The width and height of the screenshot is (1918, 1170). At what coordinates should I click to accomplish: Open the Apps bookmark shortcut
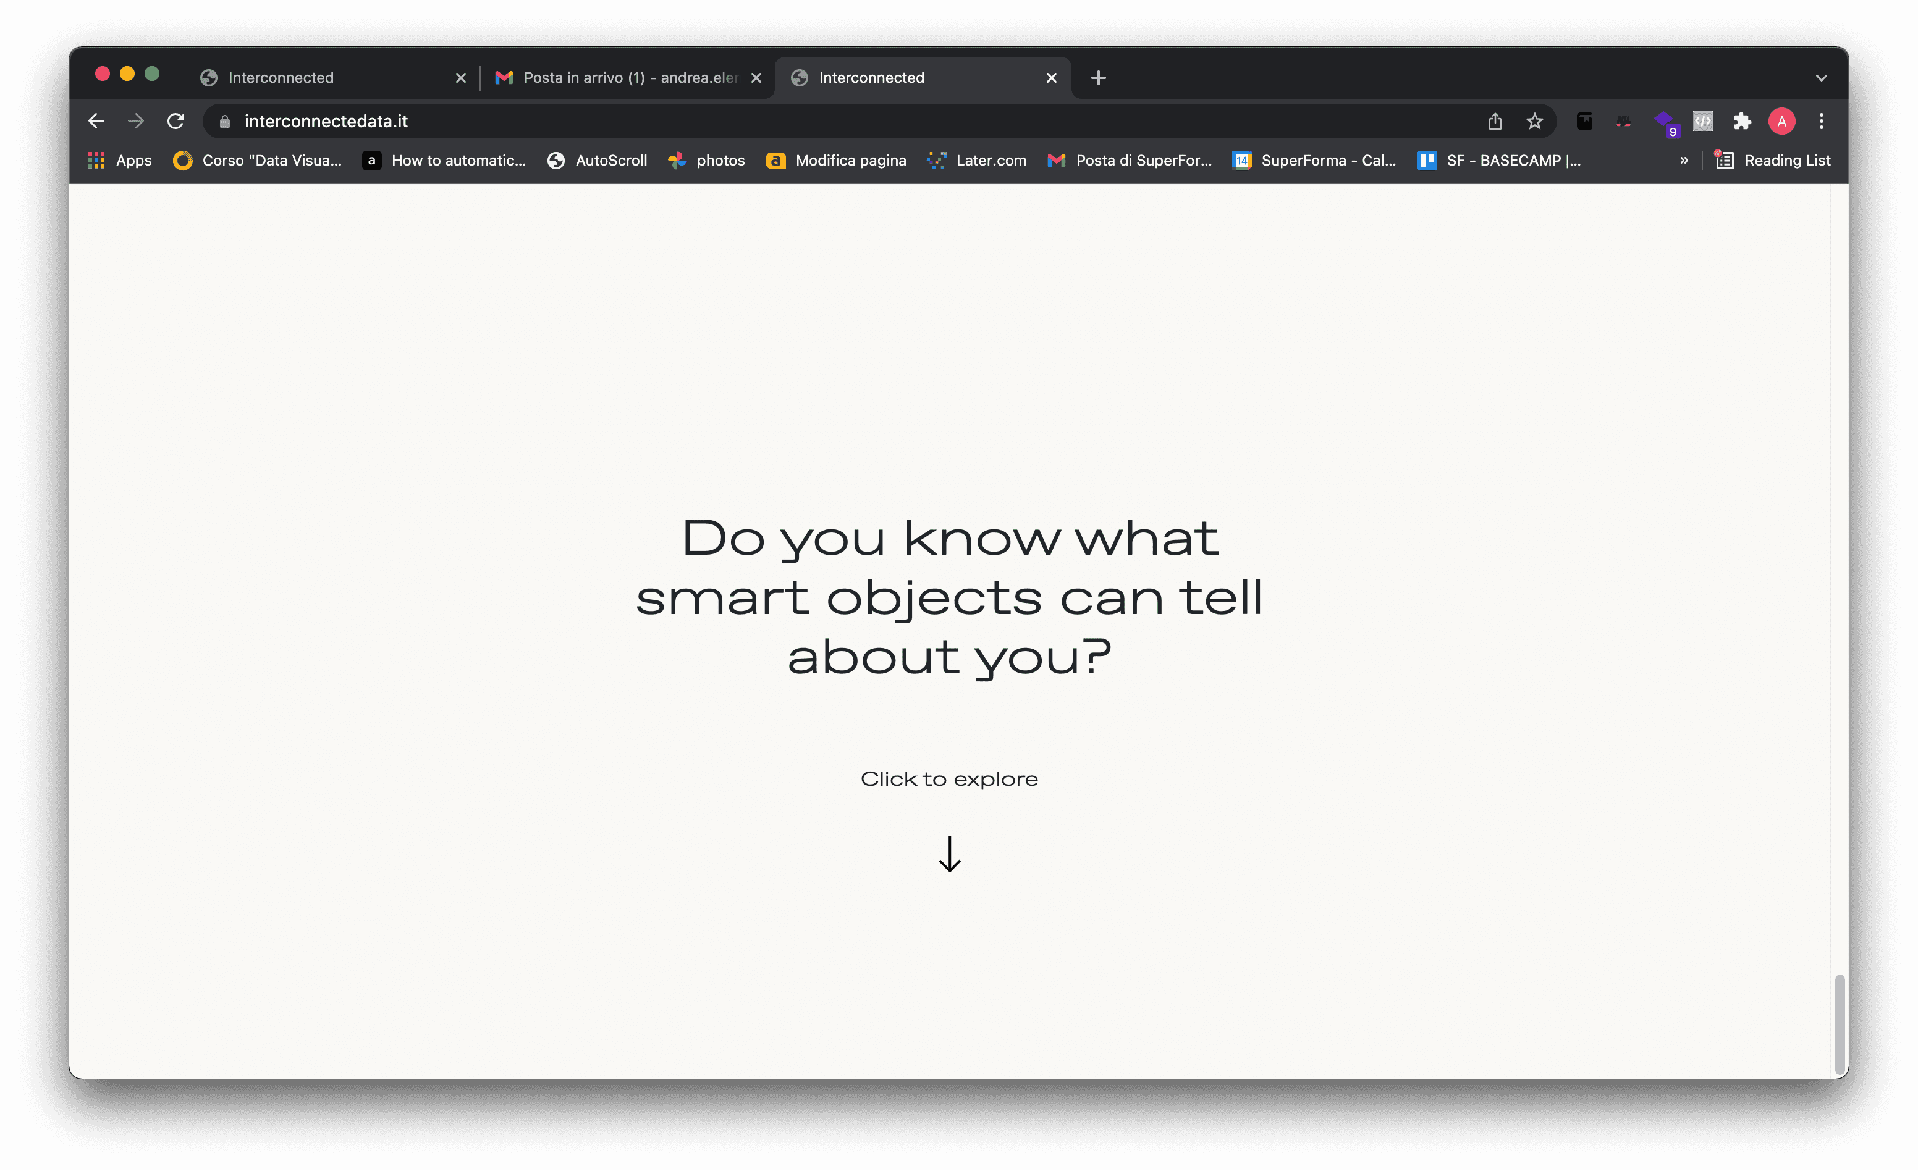point(120,161)
